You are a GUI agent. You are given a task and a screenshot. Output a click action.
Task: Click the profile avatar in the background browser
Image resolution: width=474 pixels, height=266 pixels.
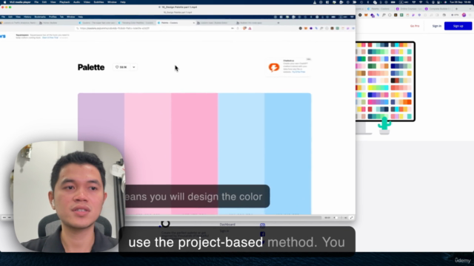click(x=464, y=15)
